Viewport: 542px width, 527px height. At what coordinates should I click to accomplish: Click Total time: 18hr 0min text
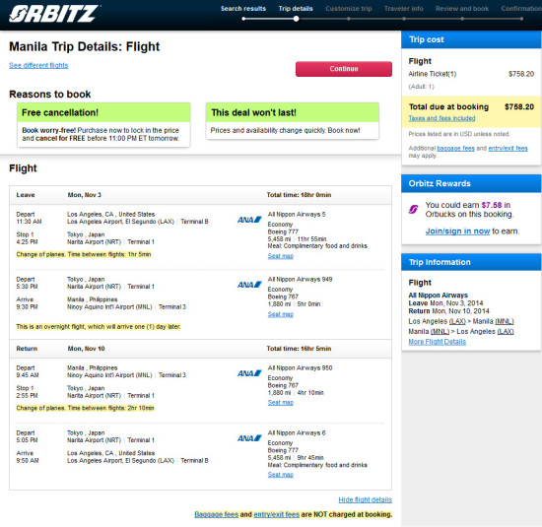click(x=299, y=195)
